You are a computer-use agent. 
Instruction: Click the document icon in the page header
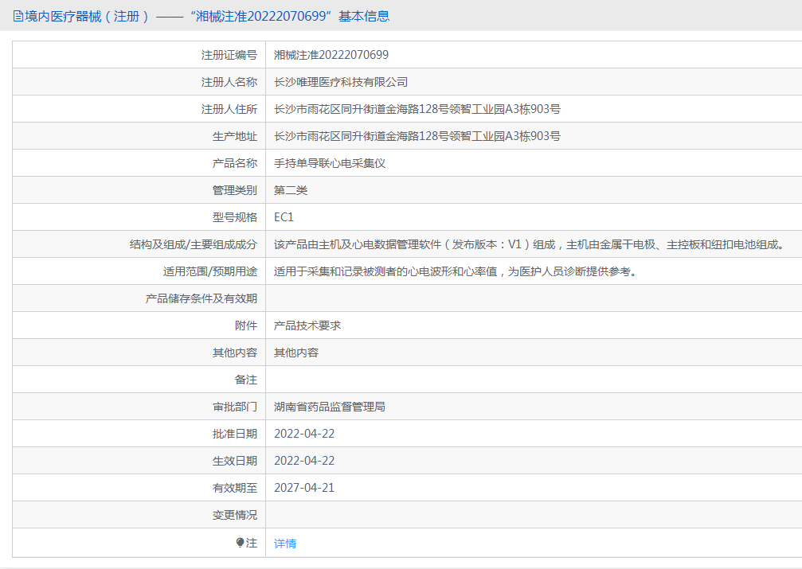click(x=18, y=17)
